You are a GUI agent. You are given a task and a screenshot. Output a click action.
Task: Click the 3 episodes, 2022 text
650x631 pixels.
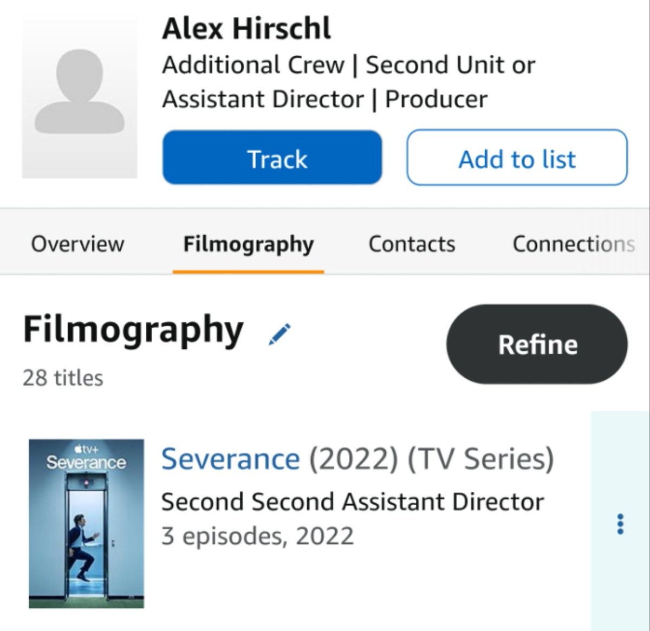258,536
